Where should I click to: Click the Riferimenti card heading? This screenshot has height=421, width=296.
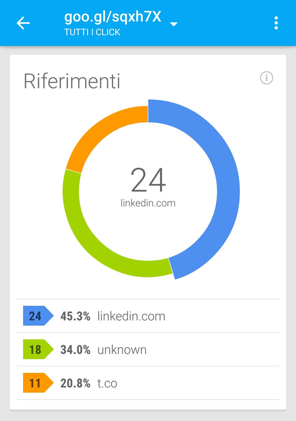(72, 81)
